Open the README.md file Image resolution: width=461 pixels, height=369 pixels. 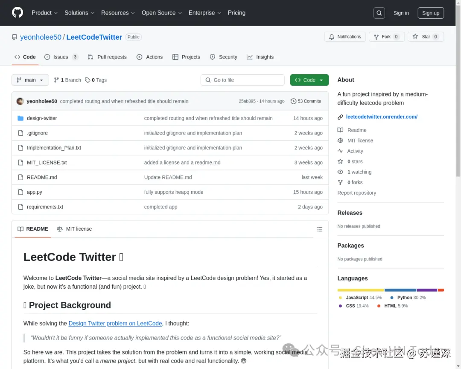(42, 177)
